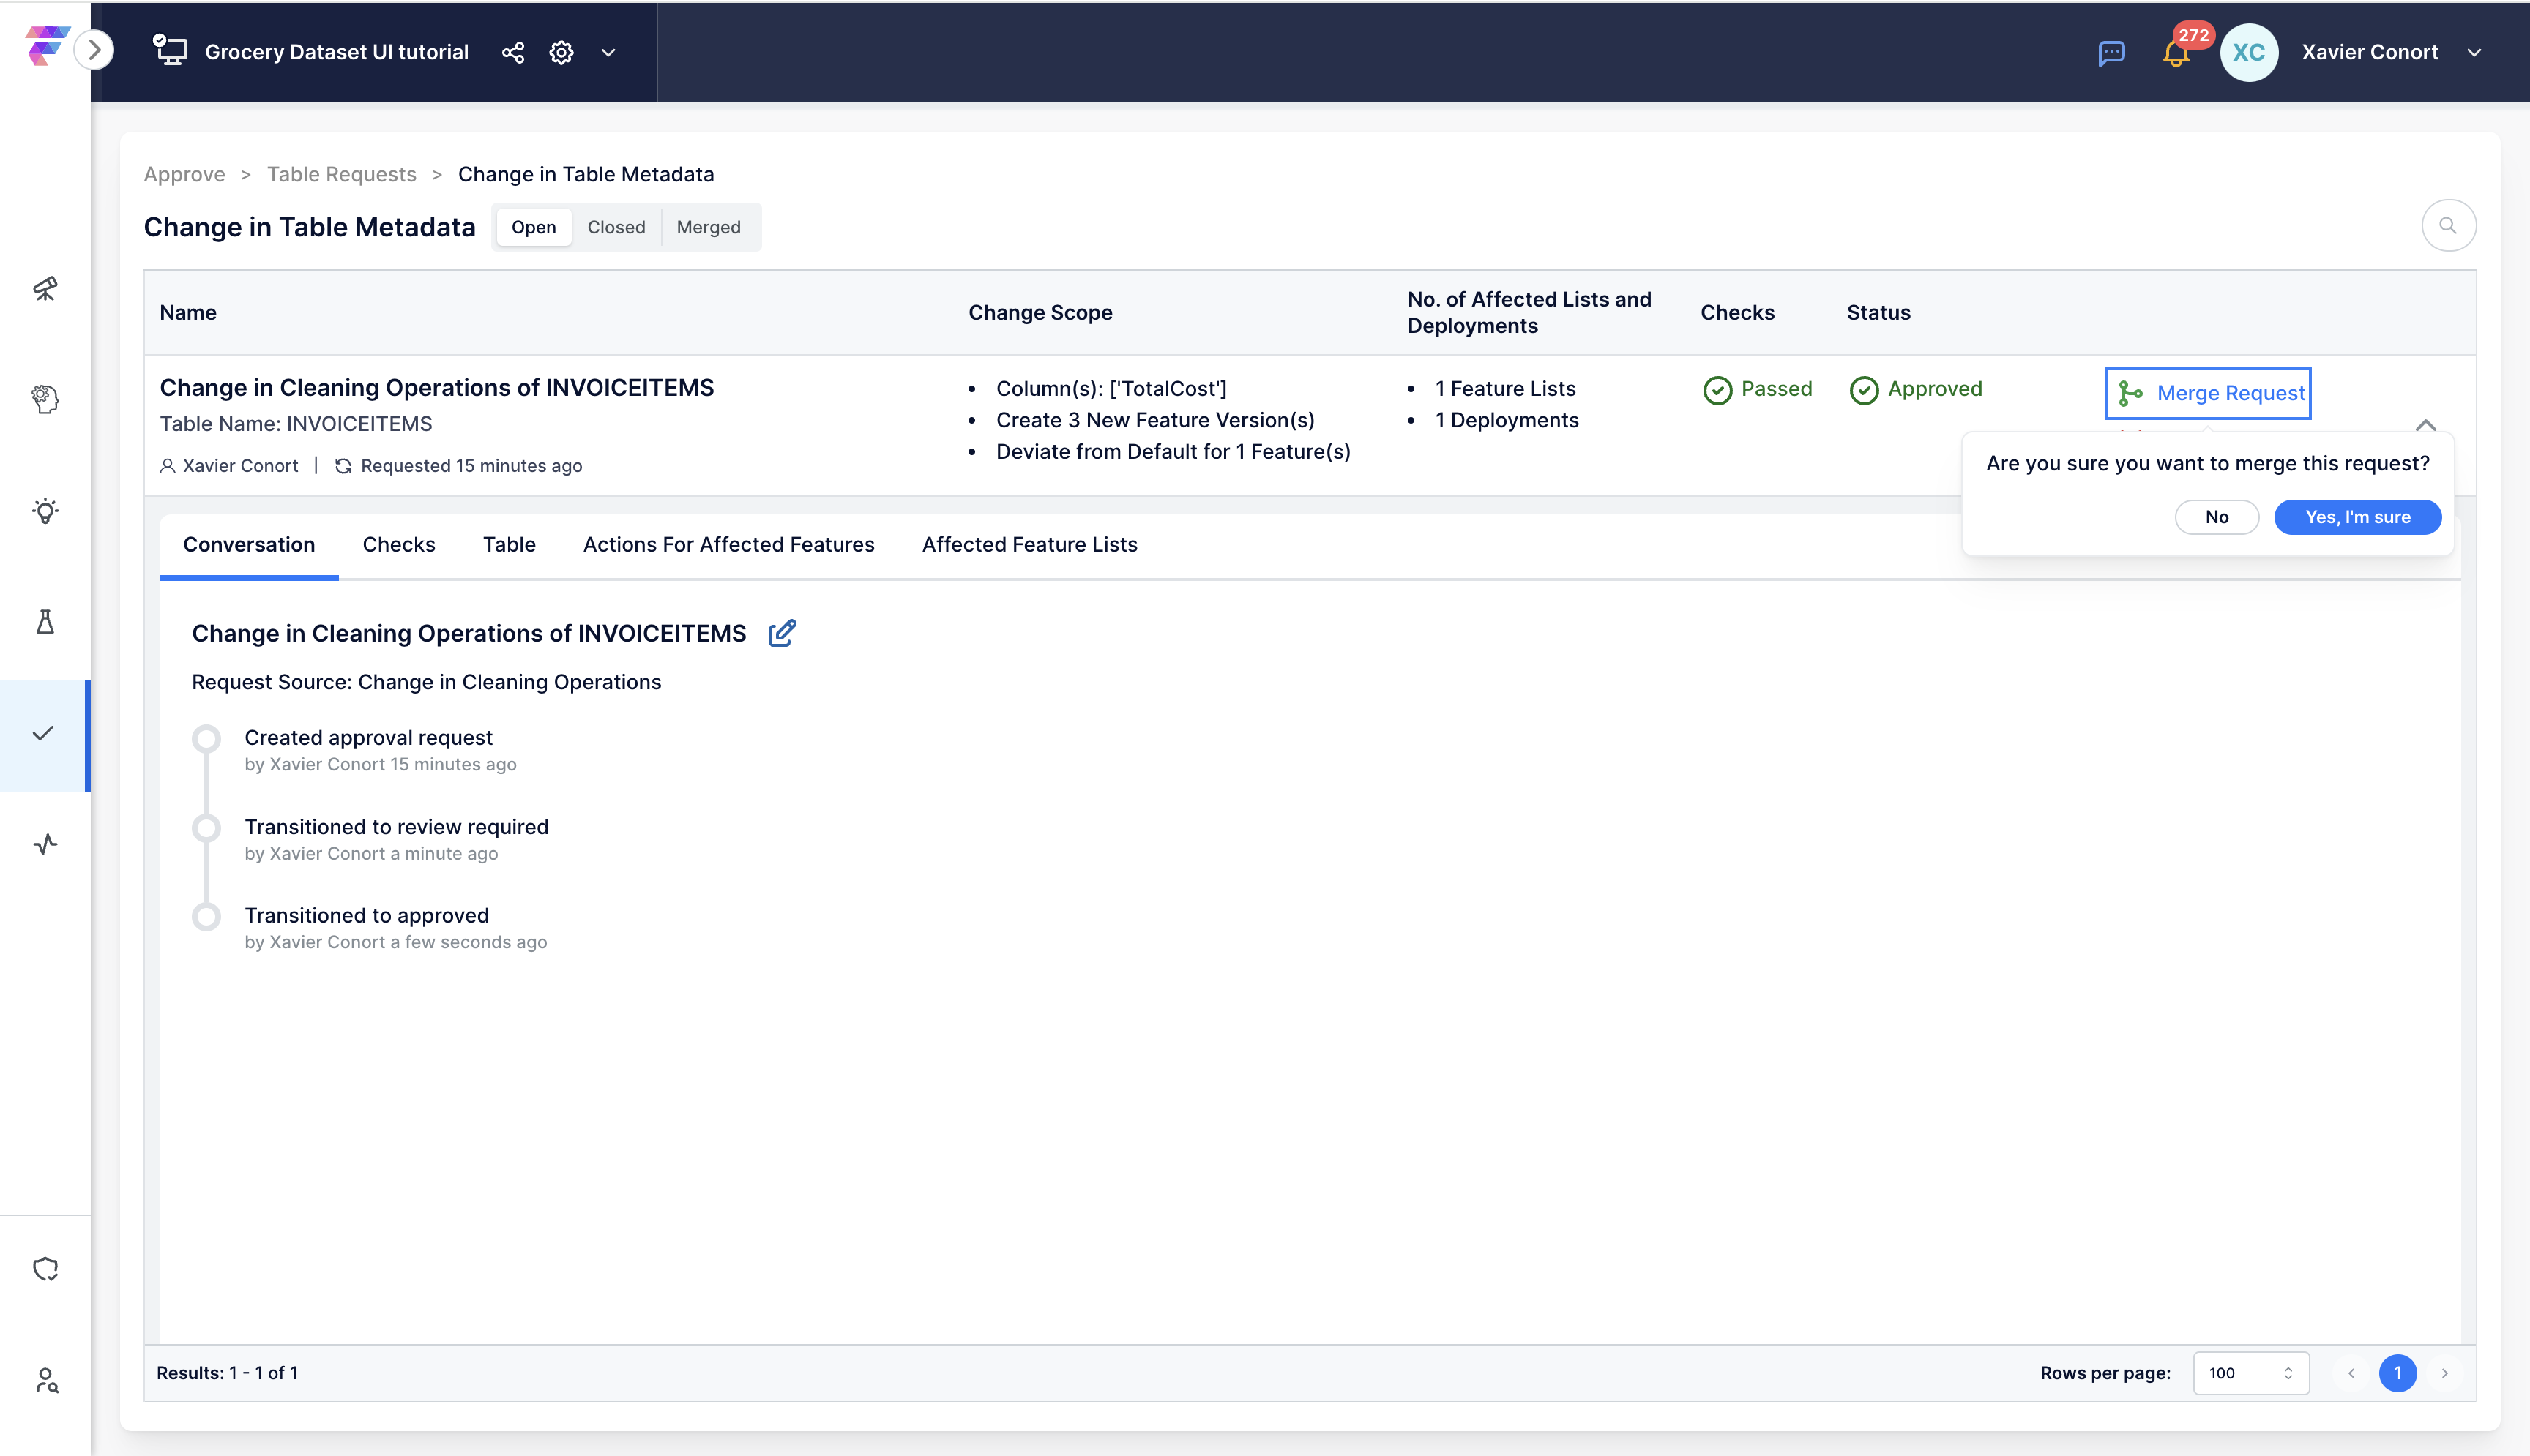Click Results: 1 - 1 of 1 text
Screen dimensions: 2530x1456
click(x=227, y=1373)
